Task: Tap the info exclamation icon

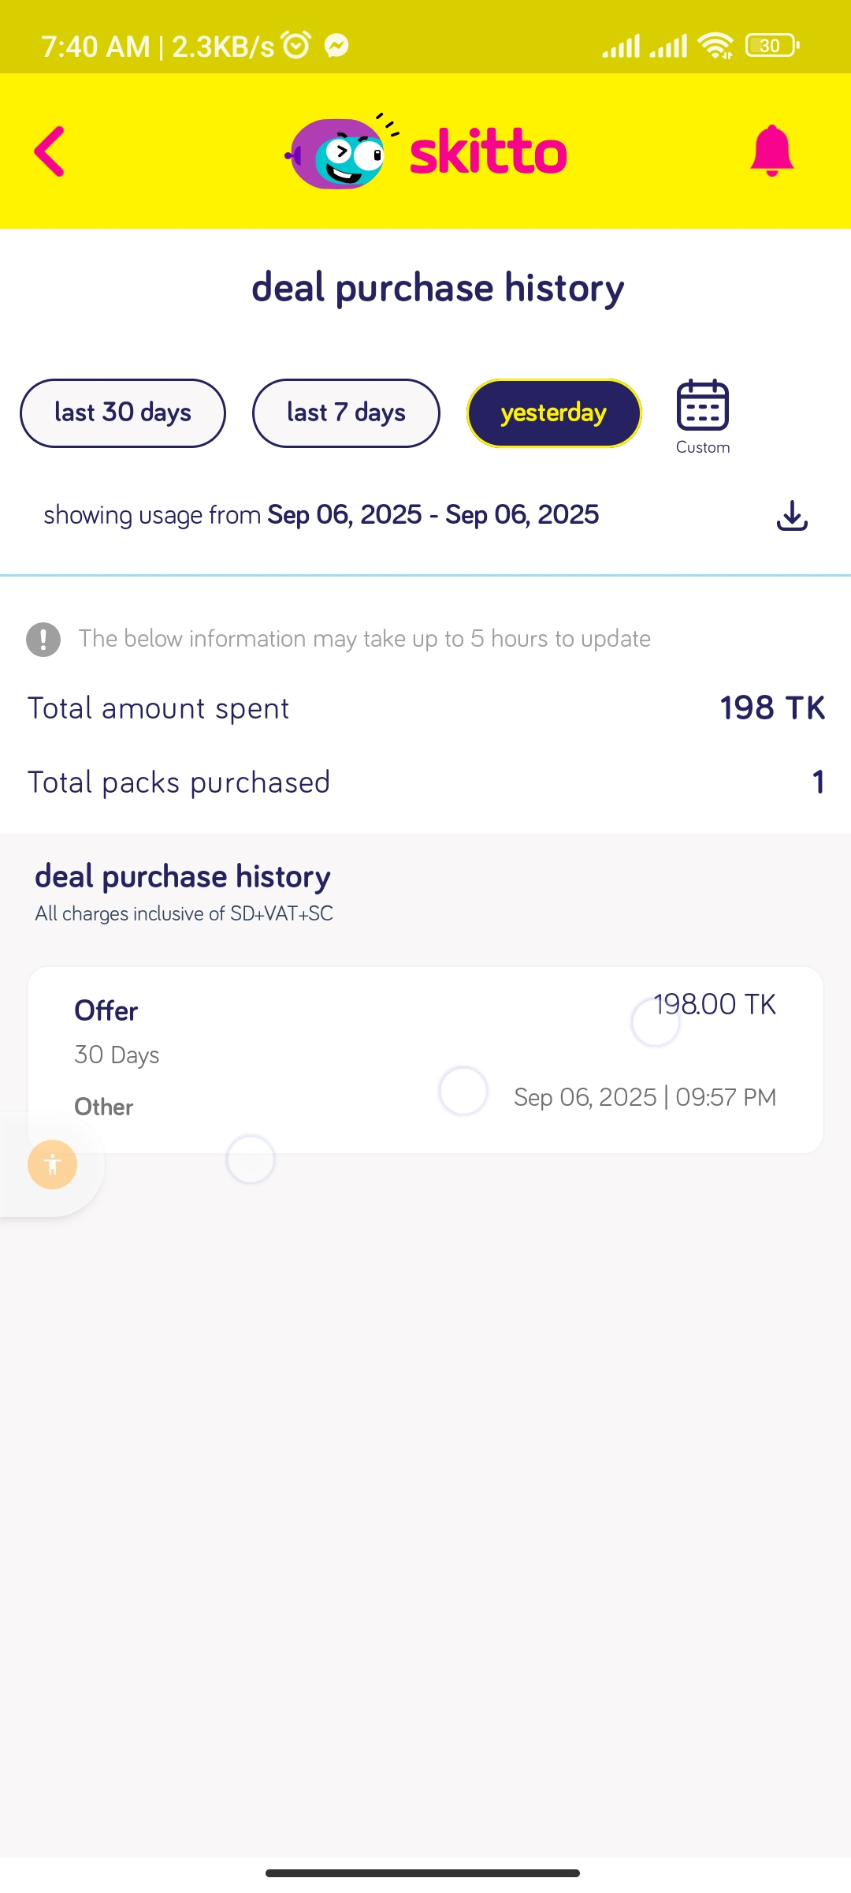Action: click(x=43, y=639)
